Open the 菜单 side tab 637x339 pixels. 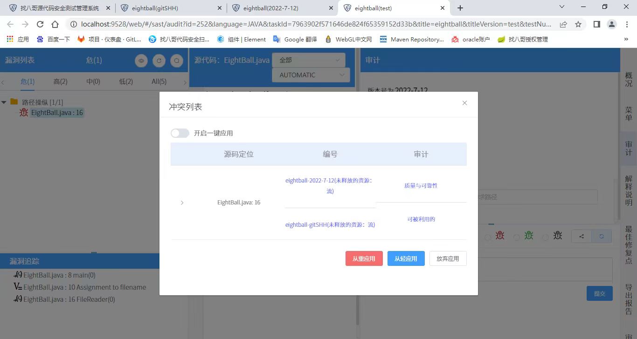(x=629, y=114)
